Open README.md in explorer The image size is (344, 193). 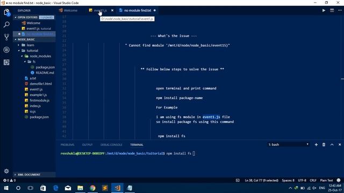[x=45, y=73]
